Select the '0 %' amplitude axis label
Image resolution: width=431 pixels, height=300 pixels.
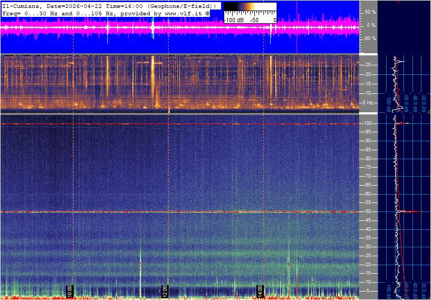[x=371, y=25]
